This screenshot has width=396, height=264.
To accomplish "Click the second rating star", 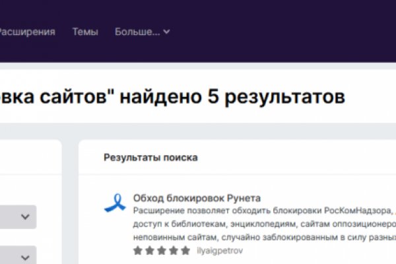I will pos(149,251).
